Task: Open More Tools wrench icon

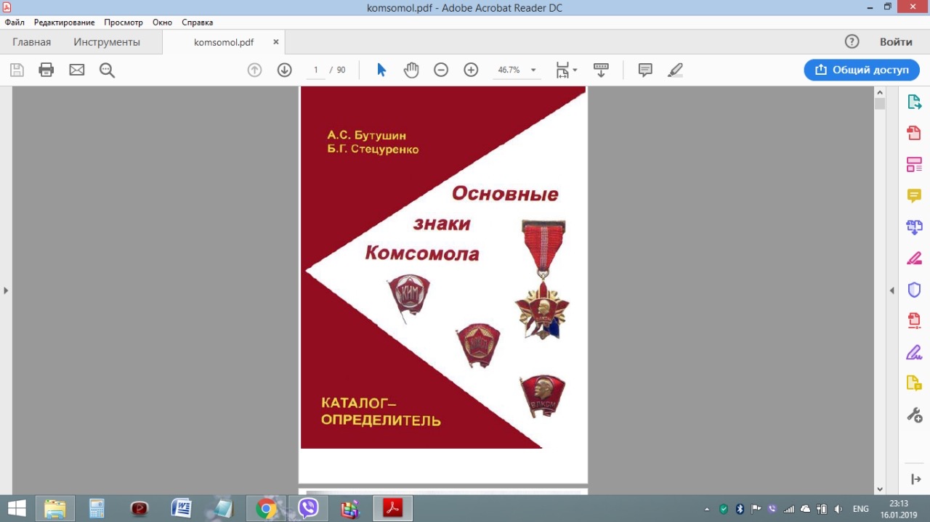Action: (x=914, y=415)
